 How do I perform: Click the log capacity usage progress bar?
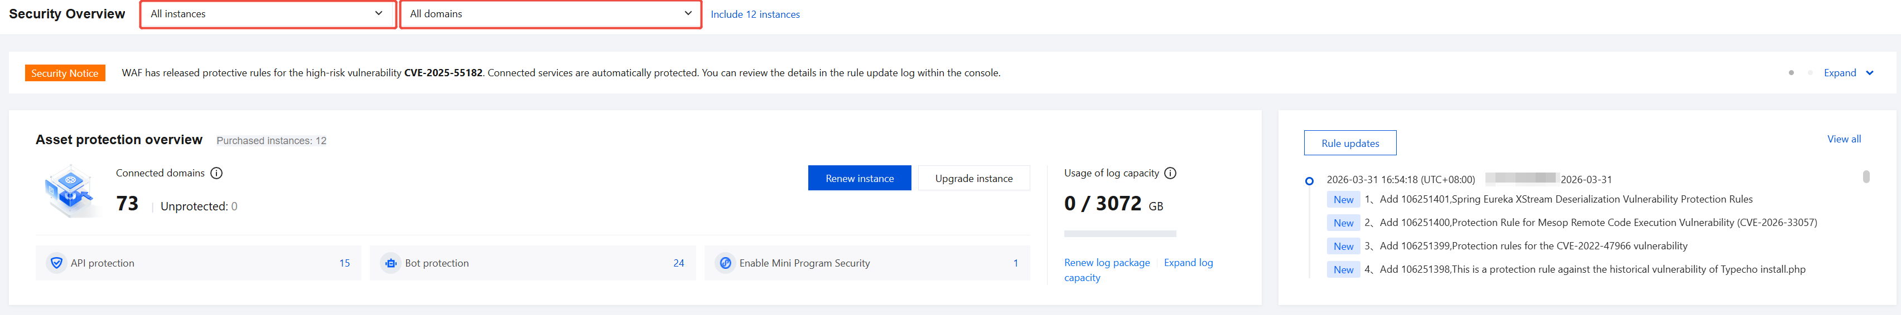pyautogui.click(x=1120, y=234)
